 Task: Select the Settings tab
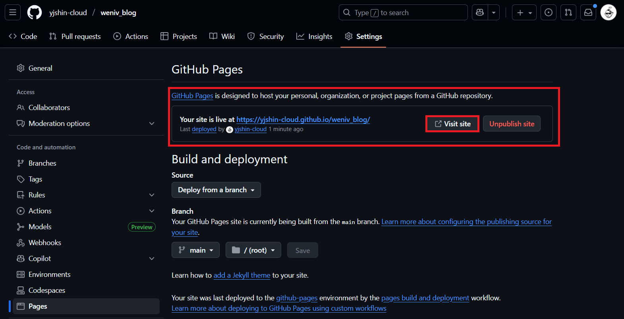point(363,36)
